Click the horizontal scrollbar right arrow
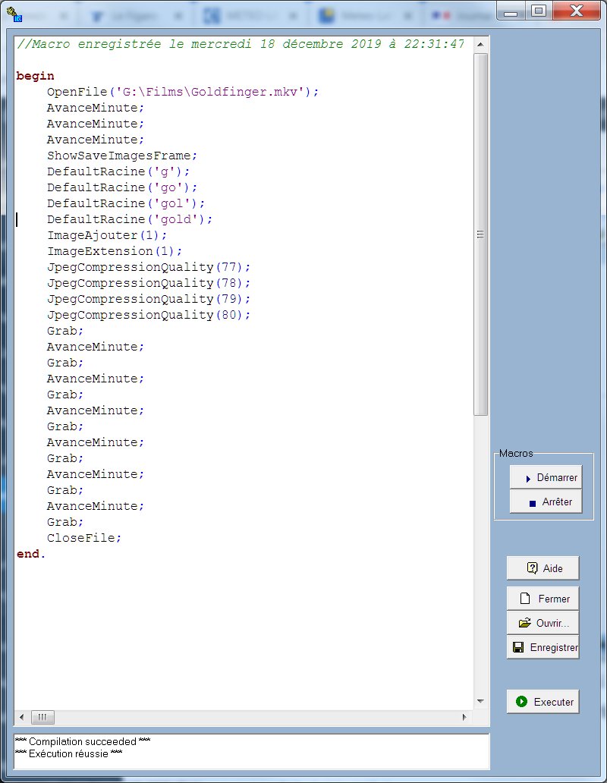This screenshot has height=783, width=607. pyautogui.click(x=465, y=717)
